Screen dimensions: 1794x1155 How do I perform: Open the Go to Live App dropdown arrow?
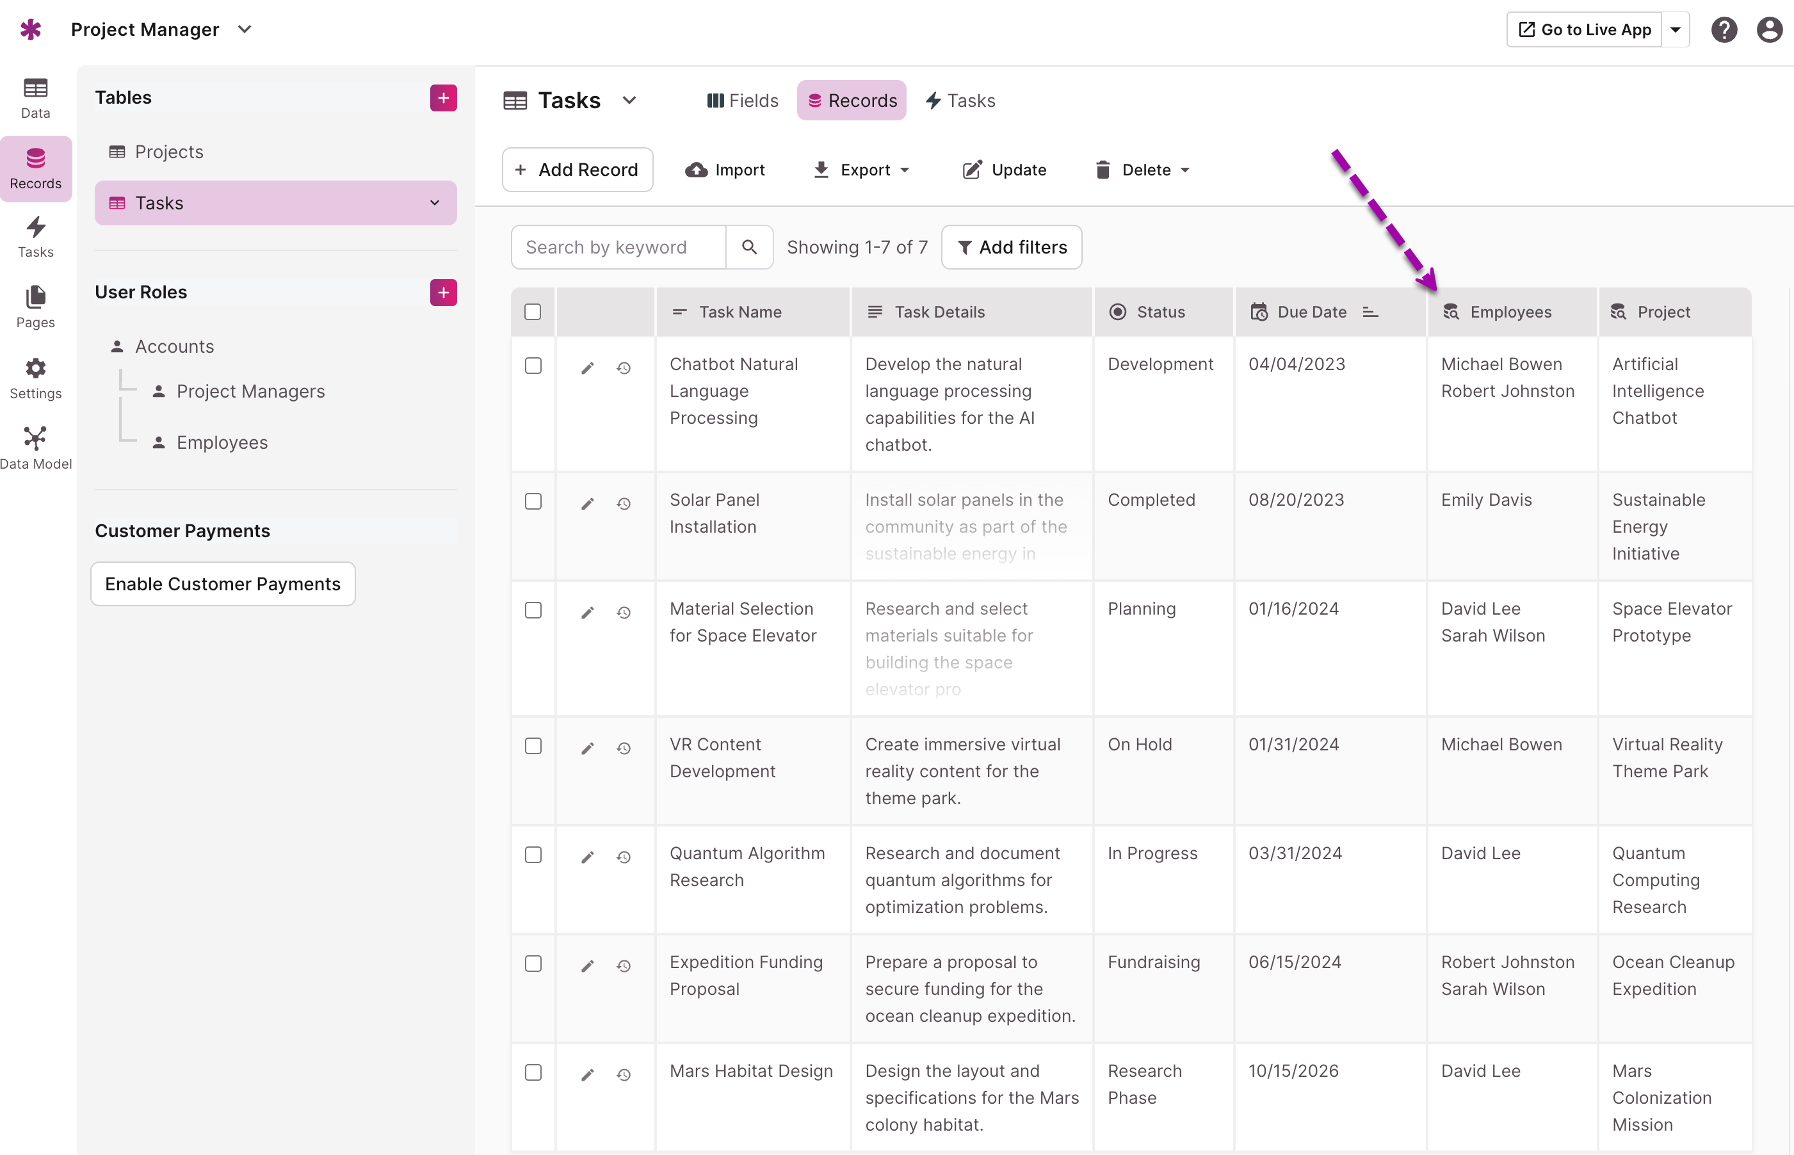(x=1675, y=30)
